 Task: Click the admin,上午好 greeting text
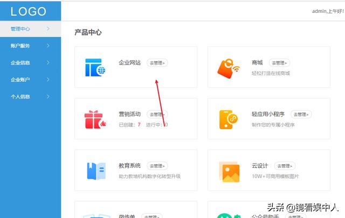(328, 11)
